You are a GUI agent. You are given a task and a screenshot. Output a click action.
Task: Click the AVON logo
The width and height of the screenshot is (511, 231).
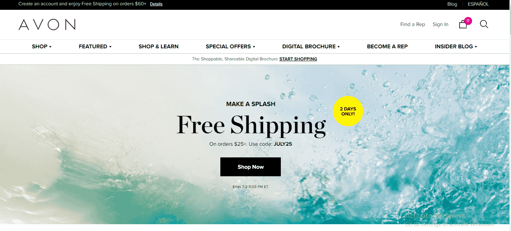[47, 25]
